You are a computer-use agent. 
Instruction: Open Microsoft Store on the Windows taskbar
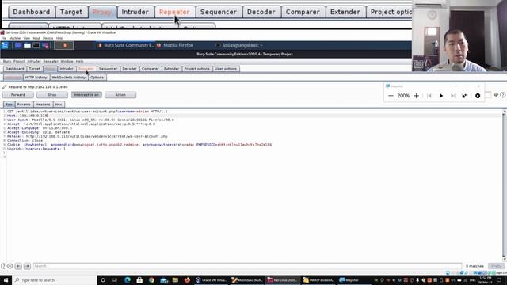click(139, 279)
